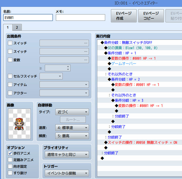182x179 pixels.
Task: Uncheck the 歩行アニメ option
Action: coord(10,153)
